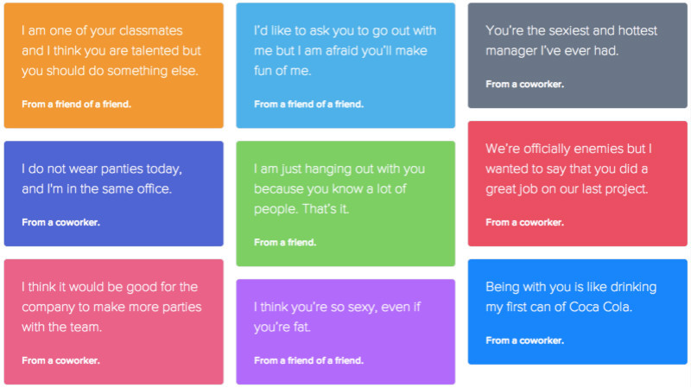Click 'From a coworker.' on the red card
Viewport: 691px width, 388px height.
coord(525,223)
